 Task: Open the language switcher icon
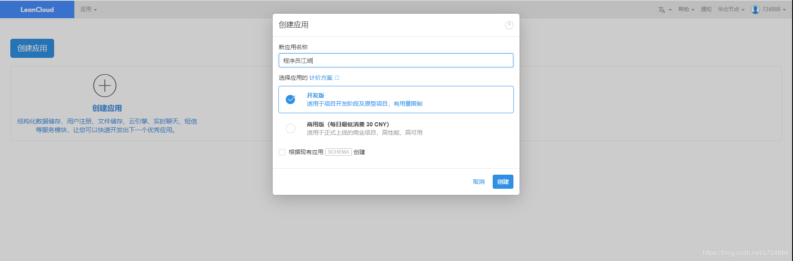662,9
